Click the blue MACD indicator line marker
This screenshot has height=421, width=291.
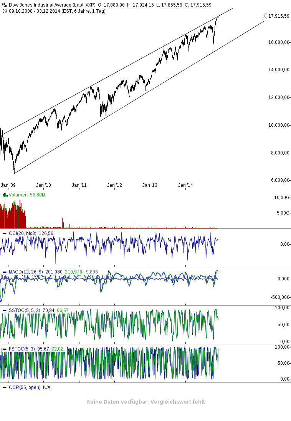point(5,272)
